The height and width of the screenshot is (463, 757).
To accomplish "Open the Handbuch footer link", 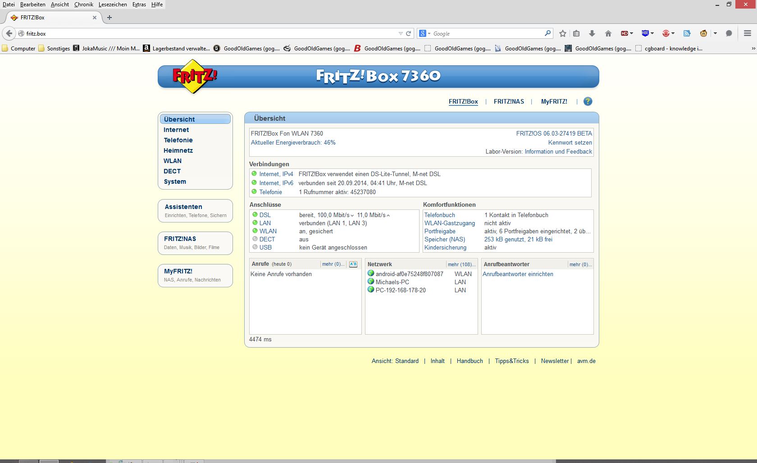I will (470, 361).
